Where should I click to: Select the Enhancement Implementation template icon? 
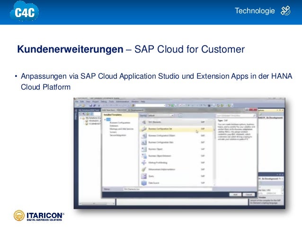(x=144, y=169)
